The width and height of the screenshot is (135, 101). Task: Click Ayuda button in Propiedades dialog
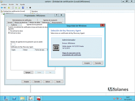58,82
